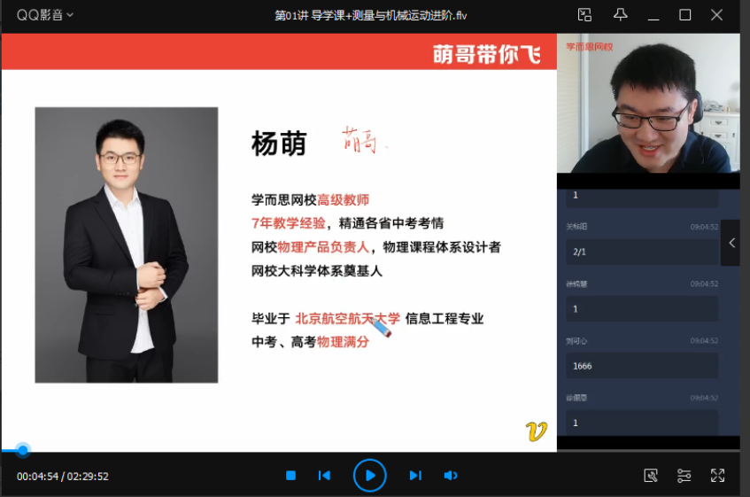Expand the side playlist panel arrow
Image resolution: width=750 pixels, height=497 pixels.
[x=731, y=243]
